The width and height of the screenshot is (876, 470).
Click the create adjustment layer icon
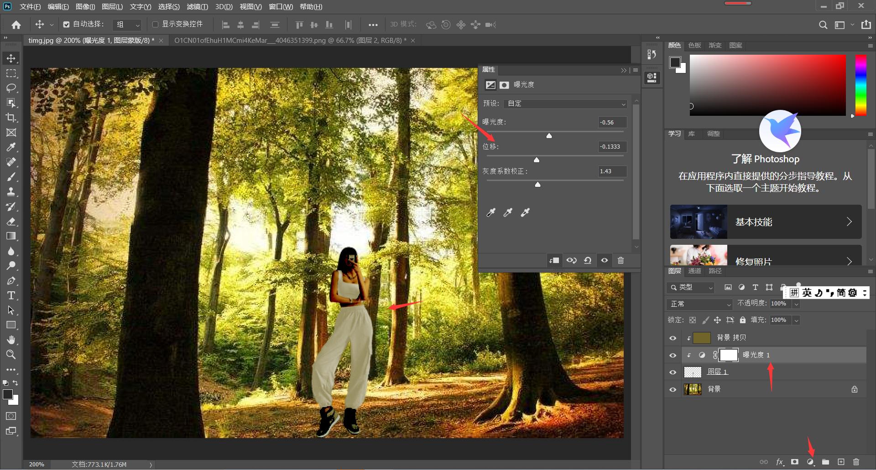tap(810, 462)
